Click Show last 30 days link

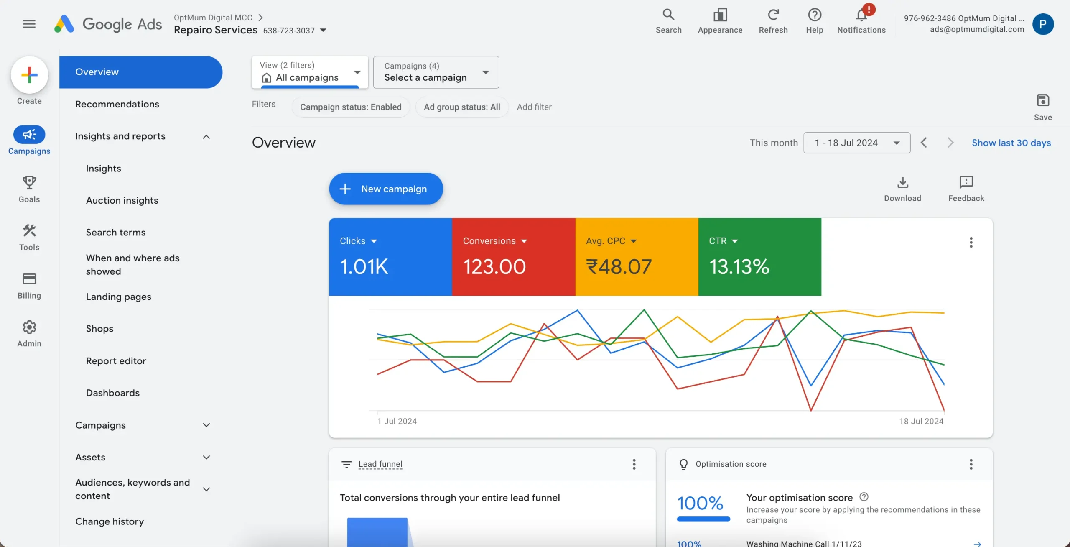(x=1011, y=143)
